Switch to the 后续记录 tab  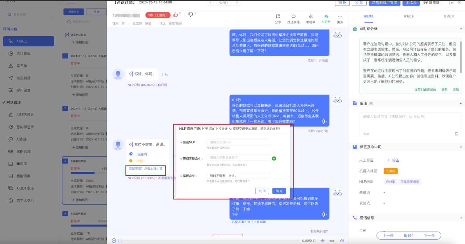(x=449, y=16)
